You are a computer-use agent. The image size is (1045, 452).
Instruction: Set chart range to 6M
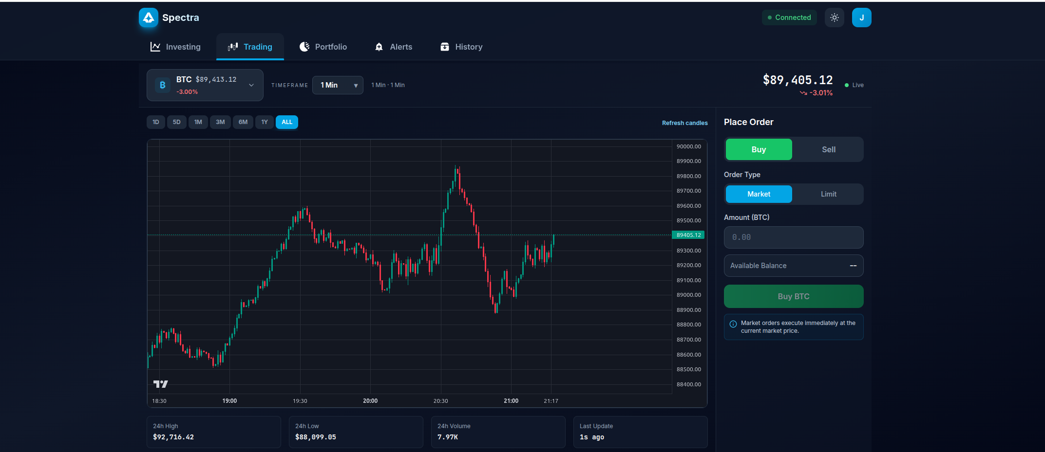click(x=243, y=122)
